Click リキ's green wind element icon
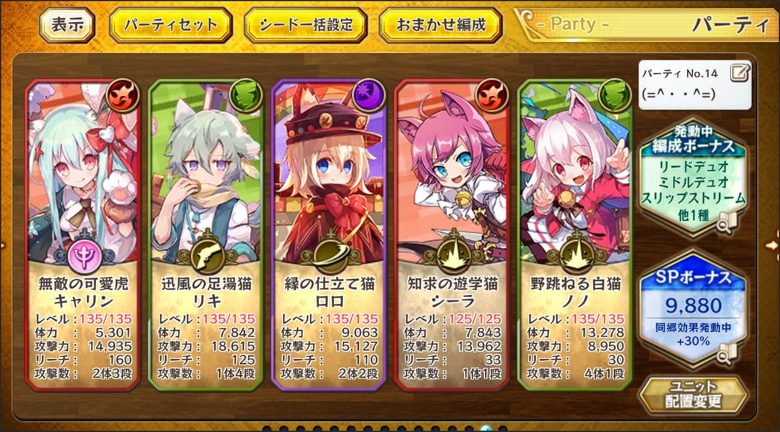780x432 pixels. coord(247,95)
